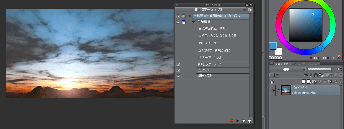344x129 pixels.
Task: Open the Layer panel menu icon
Action: pos(272,64)
